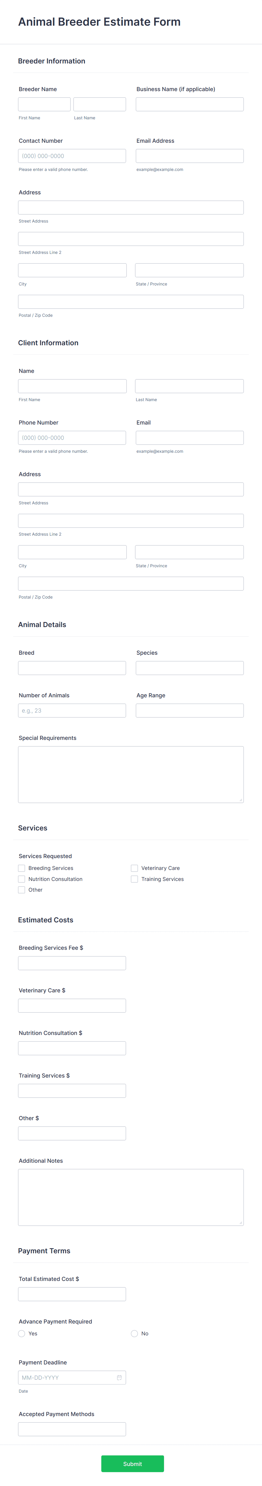Open the Payment Deadline calendar icon
Screen dimensions: 262x1486
119,1378
